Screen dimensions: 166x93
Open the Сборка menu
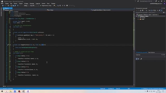pos(21,3)
